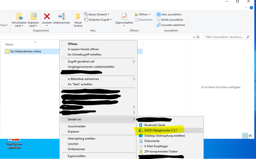This screenshot has width=256, height=159.
Task: Expand the Neues Element dropdown
Action: click(x=99, y=14)
